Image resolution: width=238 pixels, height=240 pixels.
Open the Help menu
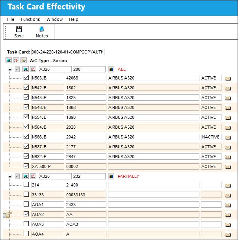pyautogui.click(x=74, y=19)
